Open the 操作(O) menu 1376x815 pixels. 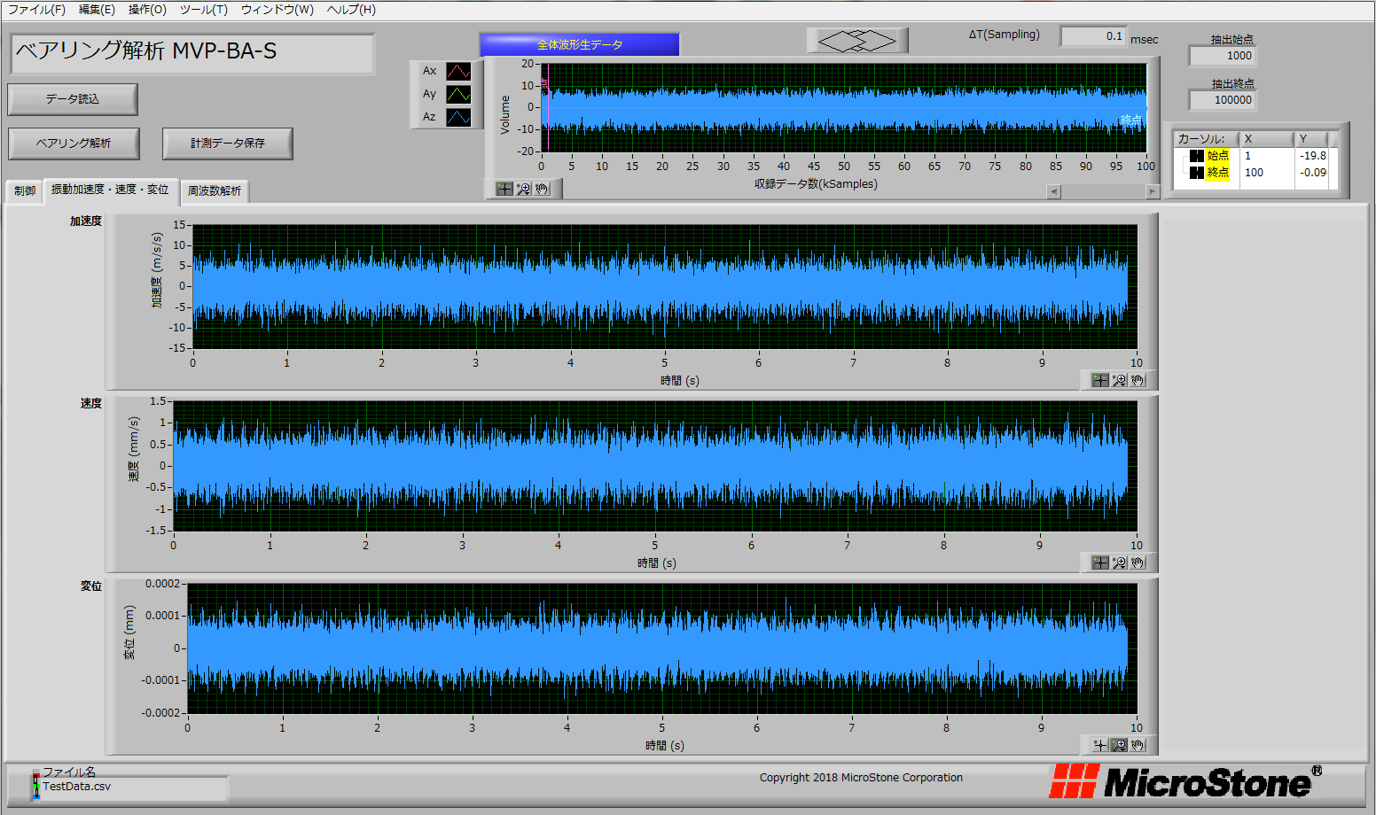[147, 10]
